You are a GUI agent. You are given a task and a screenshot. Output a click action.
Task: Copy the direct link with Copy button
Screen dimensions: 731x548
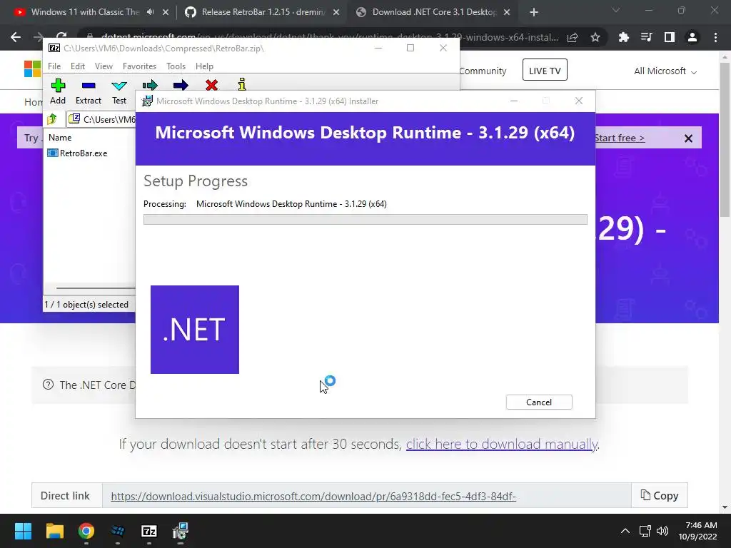point(659,495)
